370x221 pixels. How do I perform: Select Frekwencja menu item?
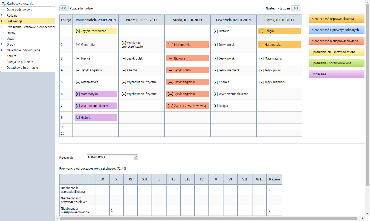click(x=28, y=21)
